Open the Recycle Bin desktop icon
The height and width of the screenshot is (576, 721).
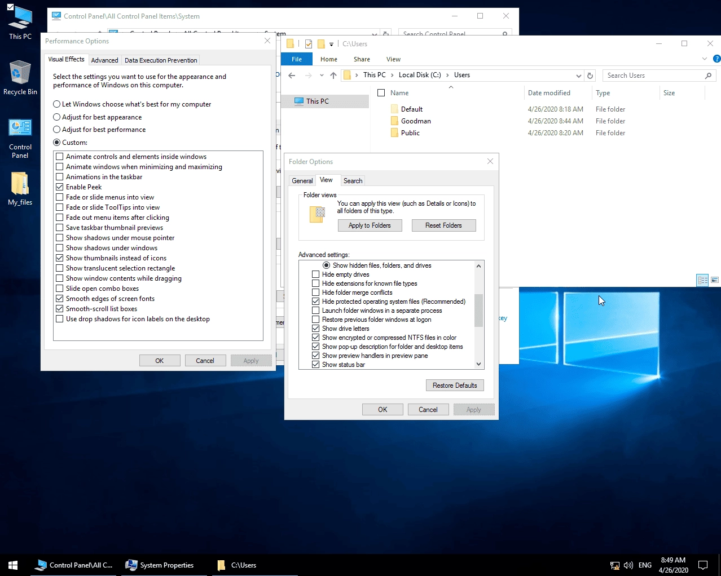coord(20,78)
